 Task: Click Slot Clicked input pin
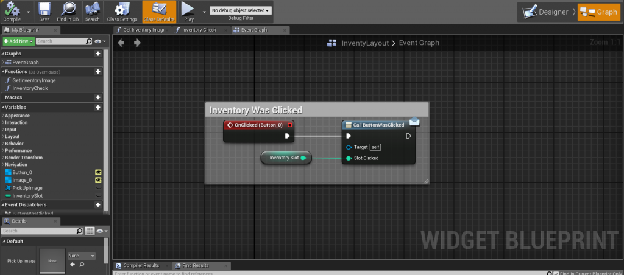coord(349,158)
